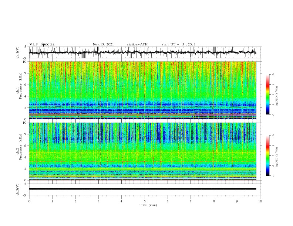The width and height of the screenshot is (293, 226).
Task: Click the ch.2 PSD color scale bar
Action: click(x=268, y=155)
